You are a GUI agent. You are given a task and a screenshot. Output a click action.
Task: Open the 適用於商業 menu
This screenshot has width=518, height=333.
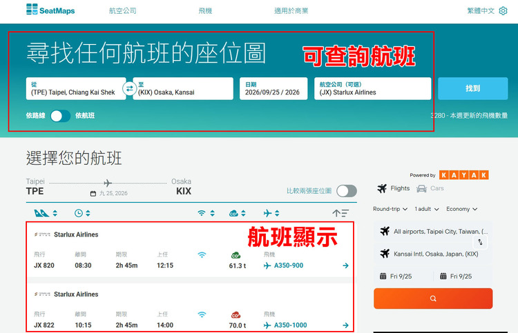(291, 11)
